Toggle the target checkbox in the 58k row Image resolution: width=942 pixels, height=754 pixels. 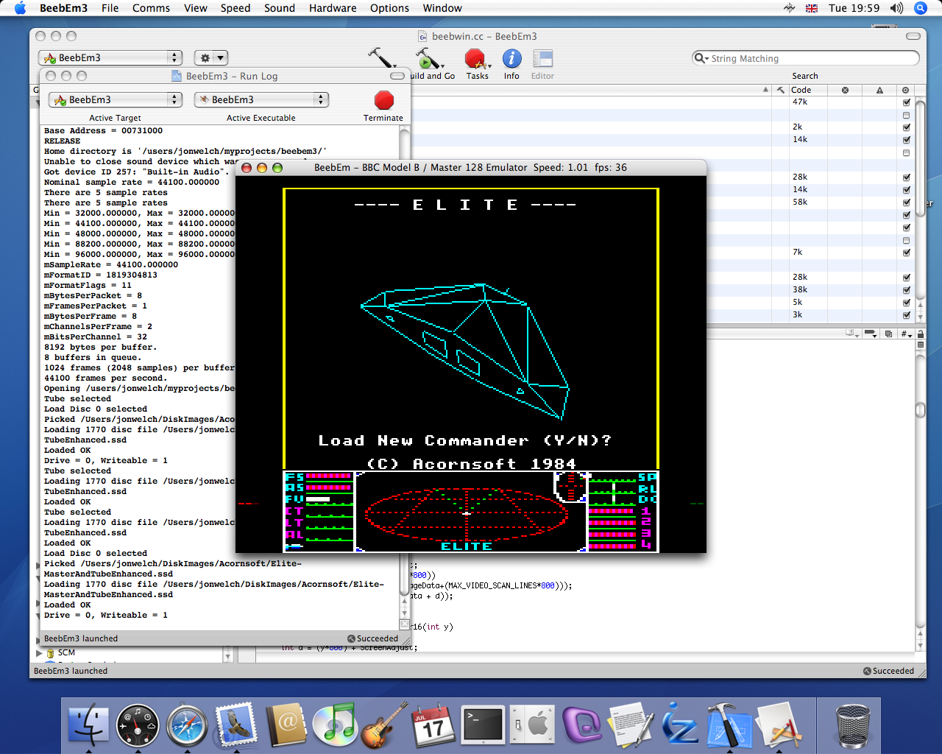tap(906, 202)
